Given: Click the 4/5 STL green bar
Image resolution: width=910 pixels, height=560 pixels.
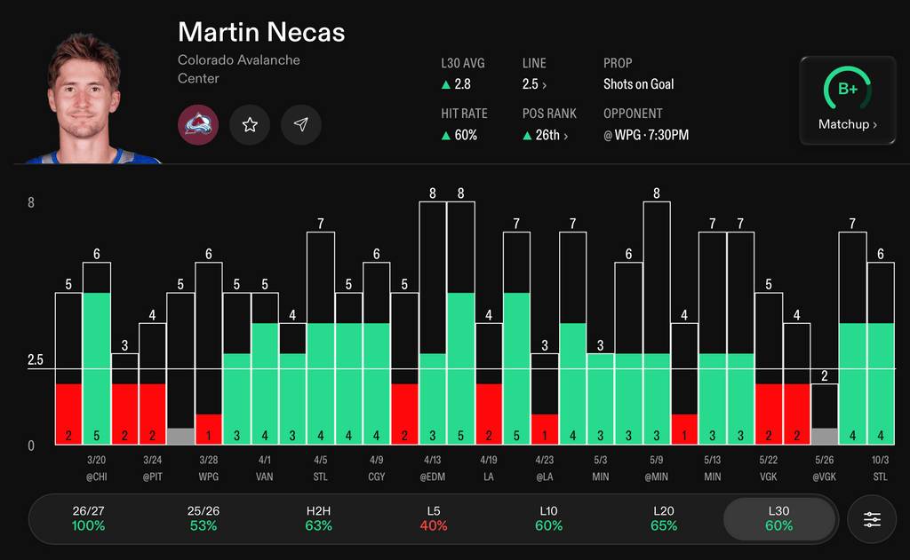Looking at the screenshot, I should (320, 383).
